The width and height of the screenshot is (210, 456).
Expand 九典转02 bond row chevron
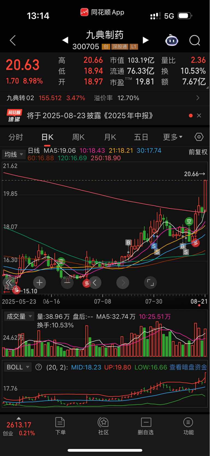[198, 98]
